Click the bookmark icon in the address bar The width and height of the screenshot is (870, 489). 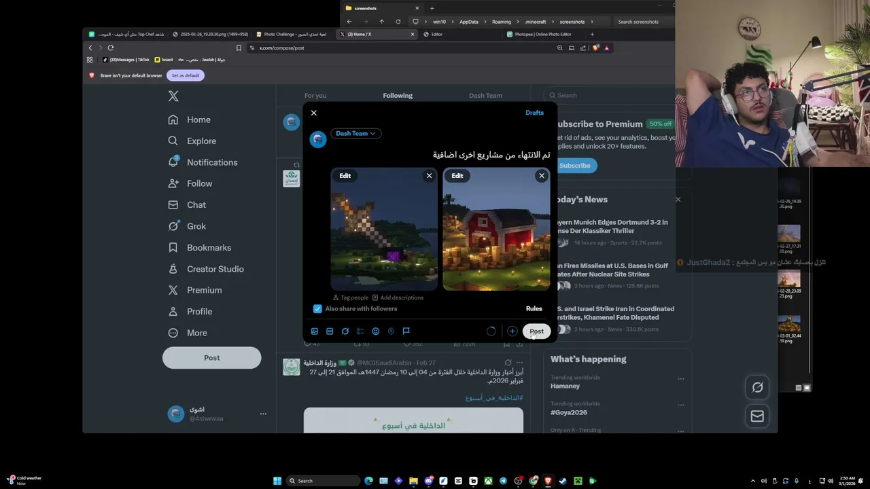[x=239, y=48]
